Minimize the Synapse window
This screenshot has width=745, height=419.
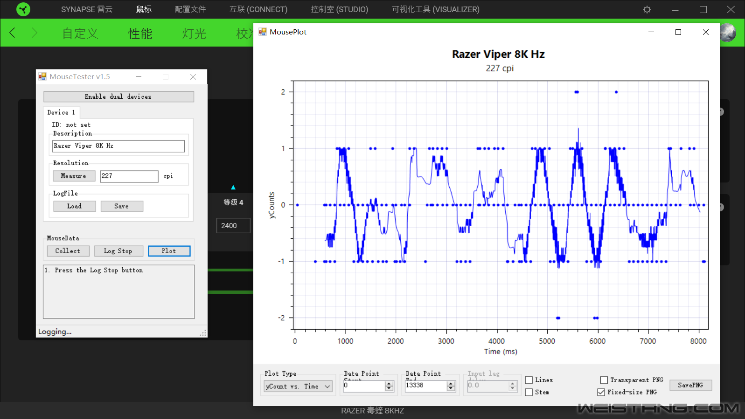pyautogui.click(x=675, y=9)
